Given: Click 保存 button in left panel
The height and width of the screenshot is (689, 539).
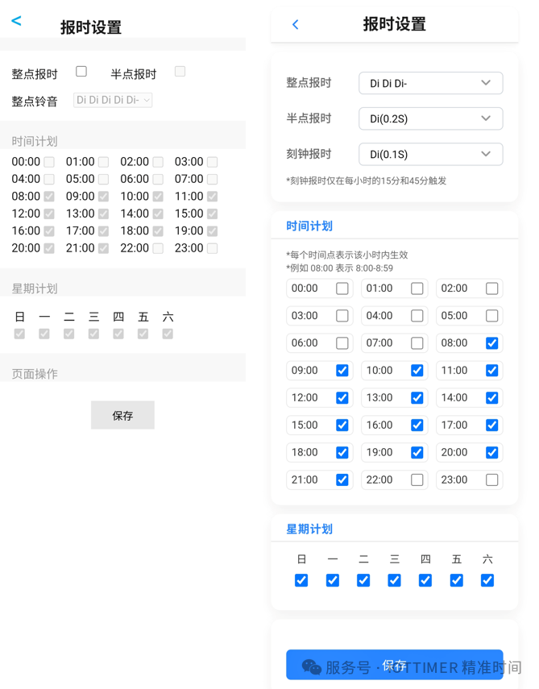Looking at the screenshot, I should (122, 415).
